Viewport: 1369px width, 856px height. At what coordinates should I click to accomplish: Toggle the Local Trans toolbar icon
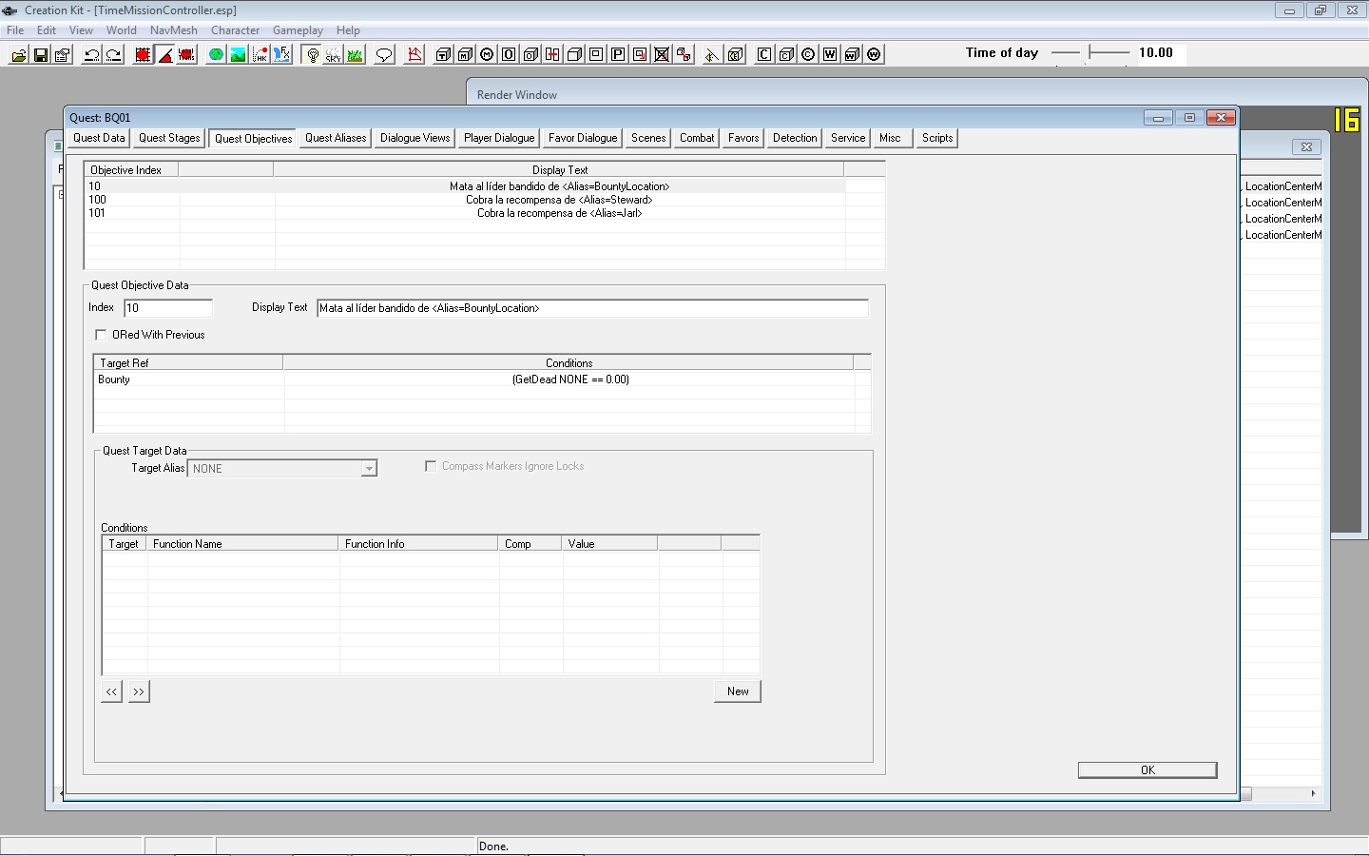coord(186,54)
